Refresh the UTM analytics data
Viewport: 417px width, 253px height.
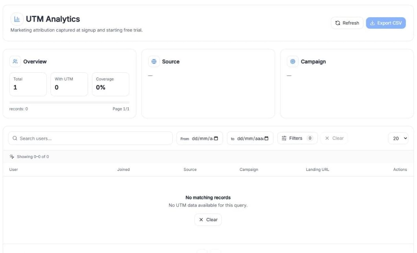tap(347, 23)
